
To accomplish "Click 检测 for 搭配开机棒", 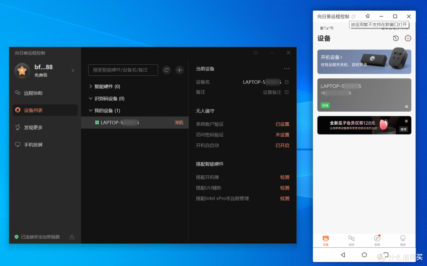I will 285,177.
